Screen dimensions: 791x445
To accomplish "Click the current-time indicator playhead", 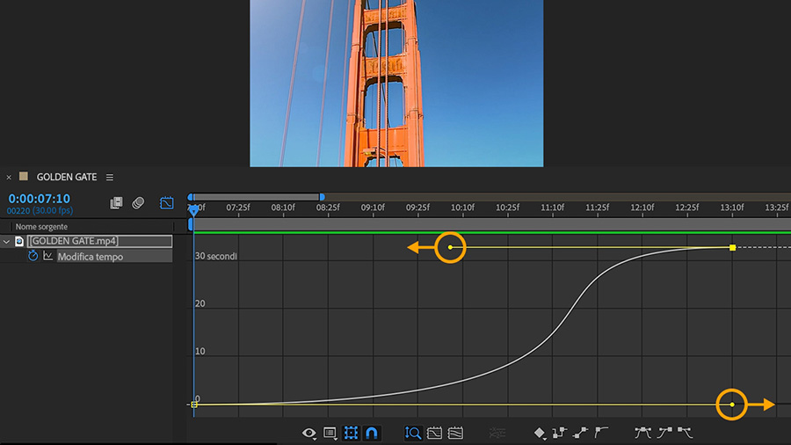I will [193, 209].
